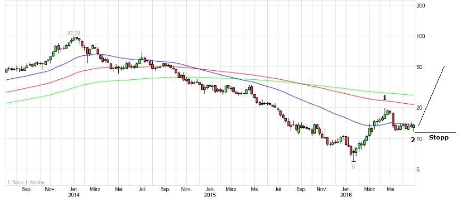469x214 pixels.
Task: Click the blue moving average line's left start
Action: coord(7,79)
